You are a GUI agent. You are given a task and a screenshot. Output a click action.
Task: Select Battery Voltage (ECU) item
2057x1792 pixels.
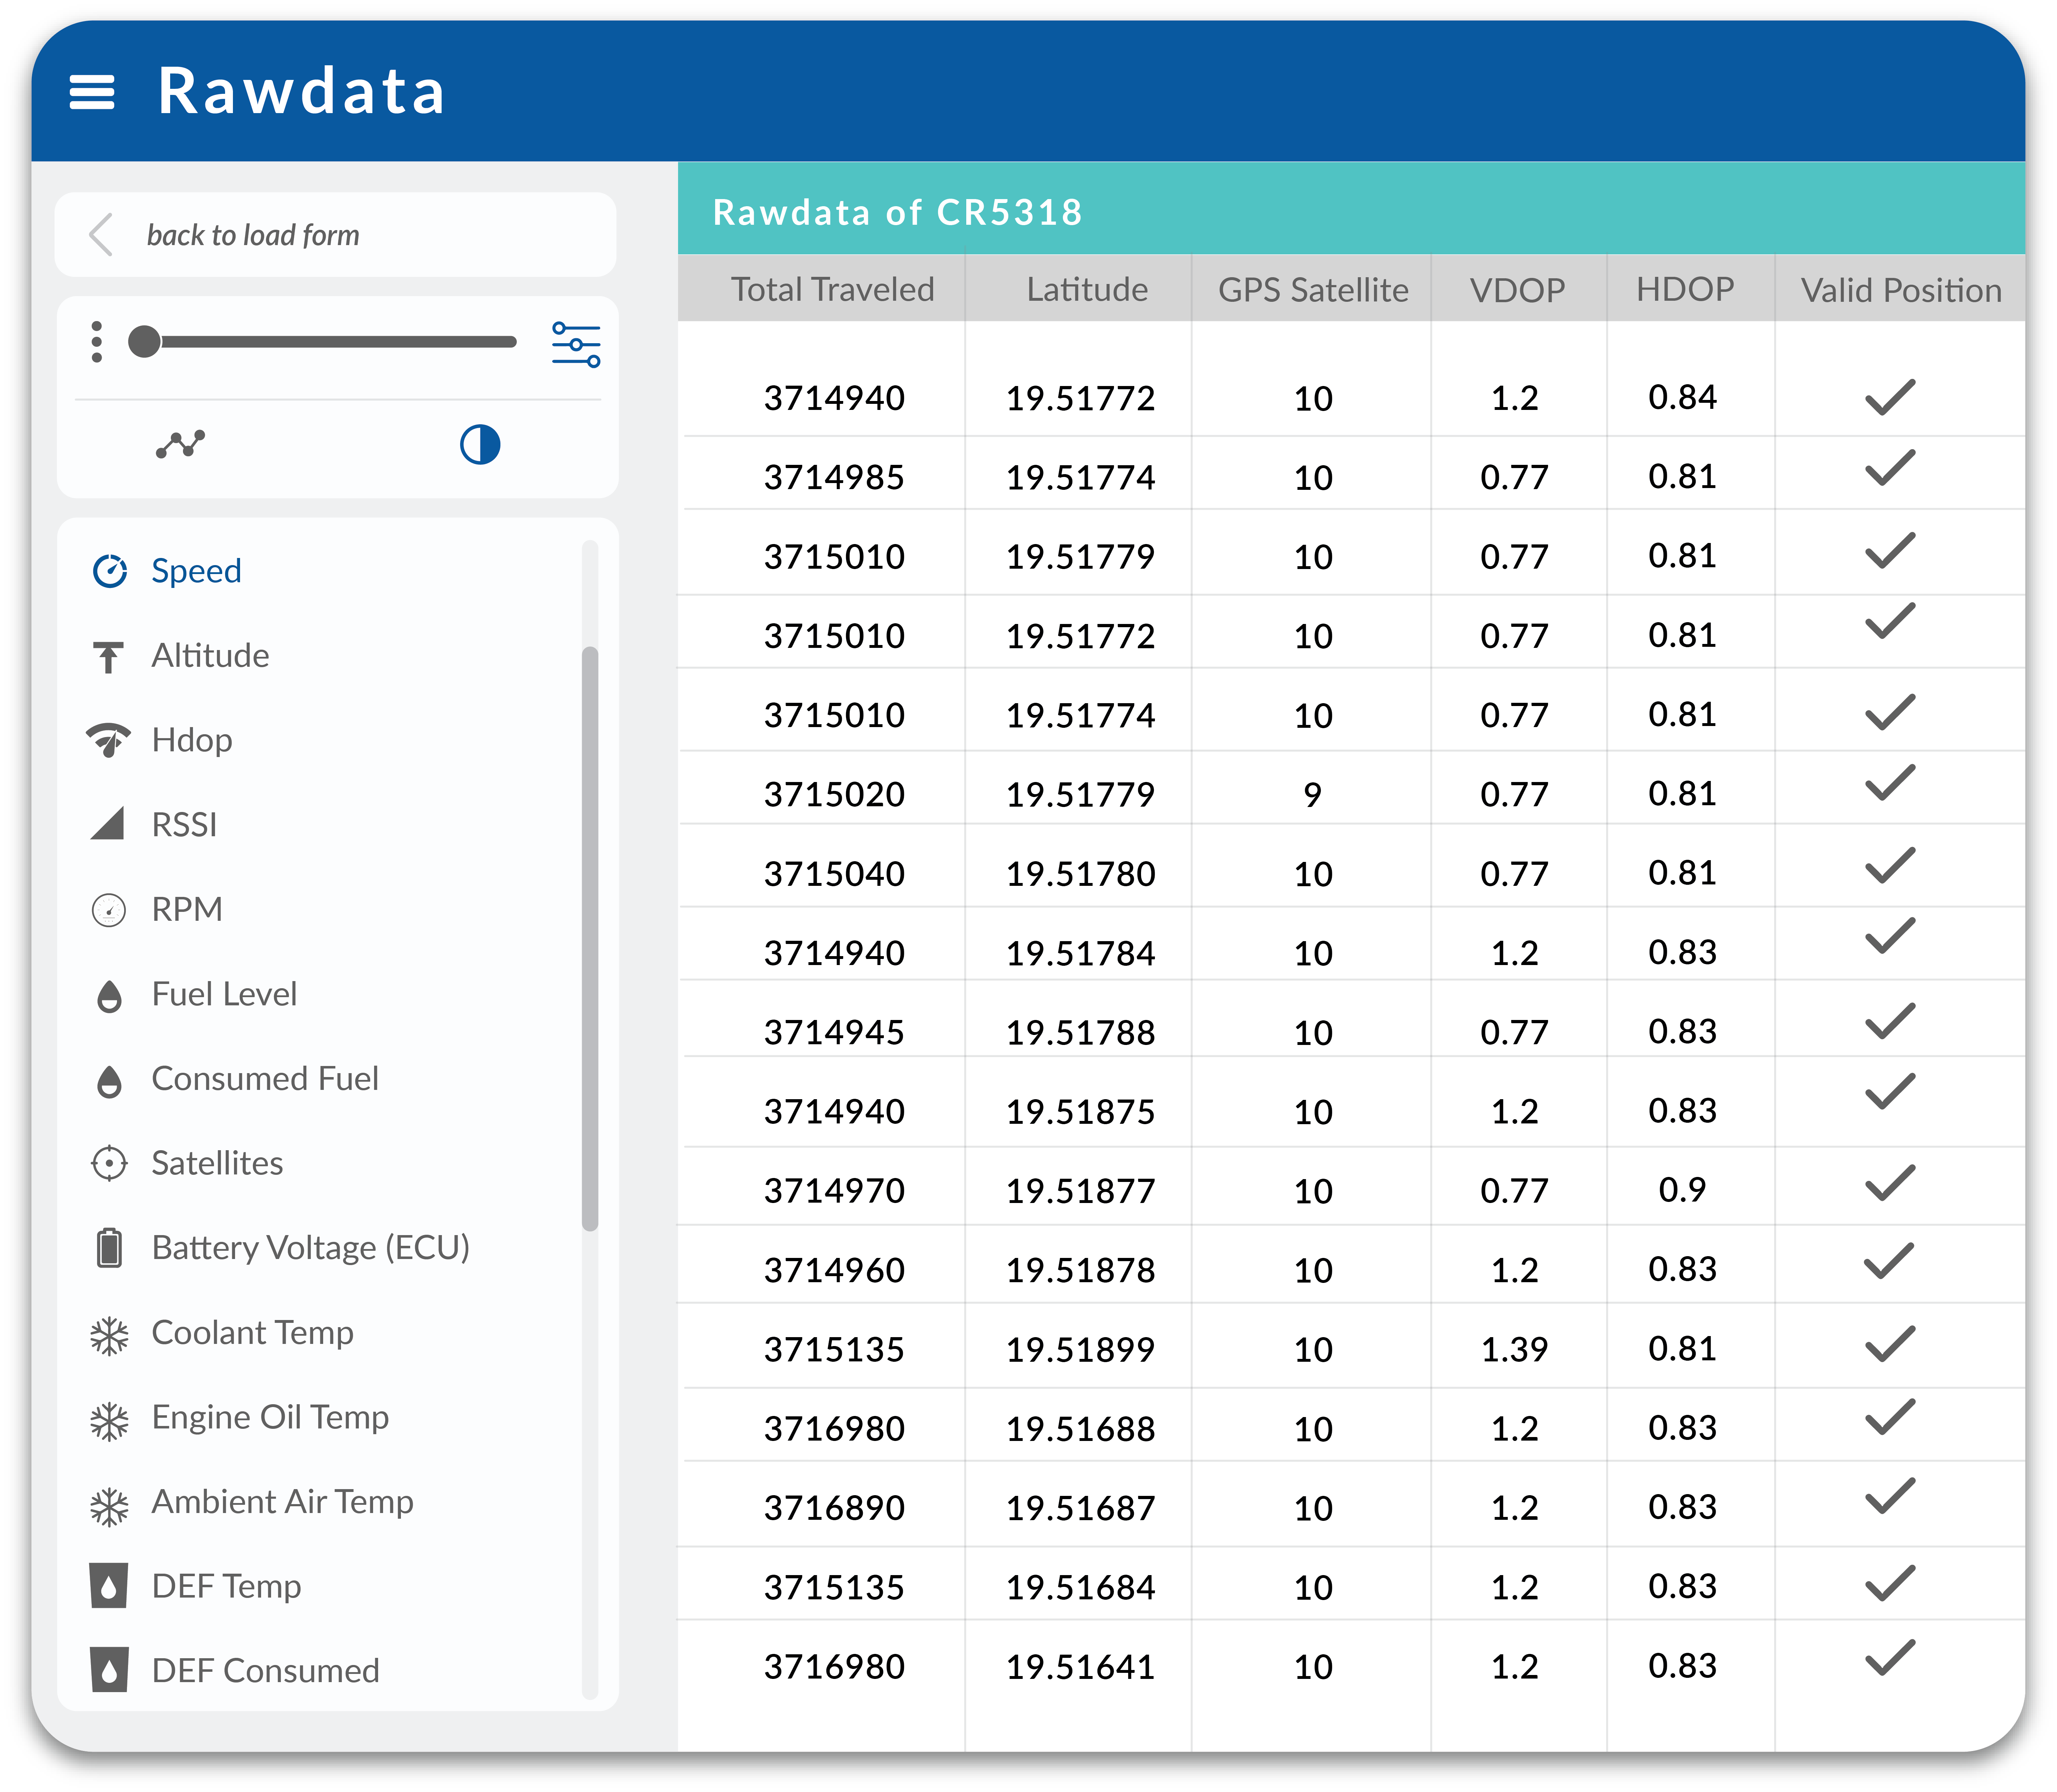pos(311,1248)
